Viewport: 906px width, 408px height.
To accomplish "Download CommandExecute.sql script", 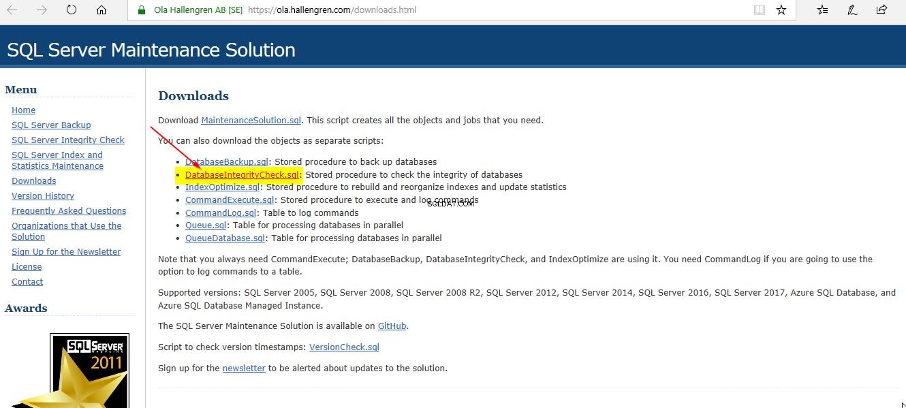I will [230, 200].
